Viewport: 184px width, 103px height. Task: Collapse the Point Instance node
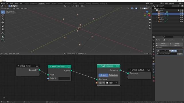[99, 66]
